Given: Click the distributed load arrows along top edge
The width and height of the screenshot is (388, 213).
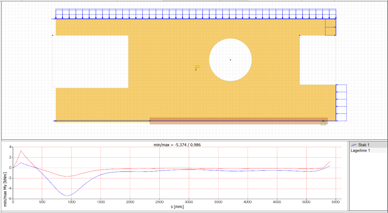Looking at the screenshot, I should (196, 14).
